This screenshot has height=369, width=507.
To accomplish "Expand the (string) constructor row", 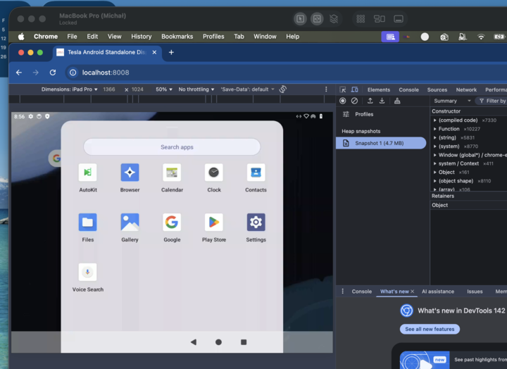I will (435, 137).
